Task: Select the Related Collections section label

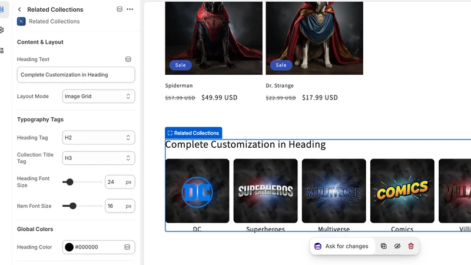Action: pyautogui.click(x=194, y=133)
